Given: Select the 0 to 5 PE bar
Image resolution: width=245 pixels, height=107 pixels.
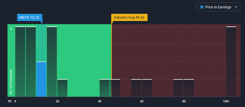Looking at the screenshot, I should pyautogui.click(x=20, y=62).
